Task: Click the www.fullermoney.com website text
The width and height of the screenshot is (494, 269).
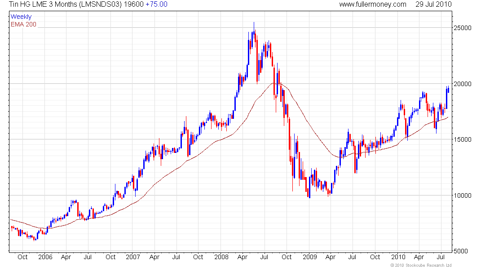Action: pyautogui.click(x=373, y=4)
